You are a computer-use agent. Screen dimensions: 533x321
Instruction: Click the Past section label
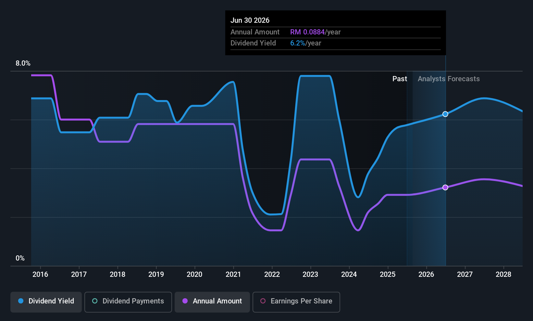pos(400,79)
